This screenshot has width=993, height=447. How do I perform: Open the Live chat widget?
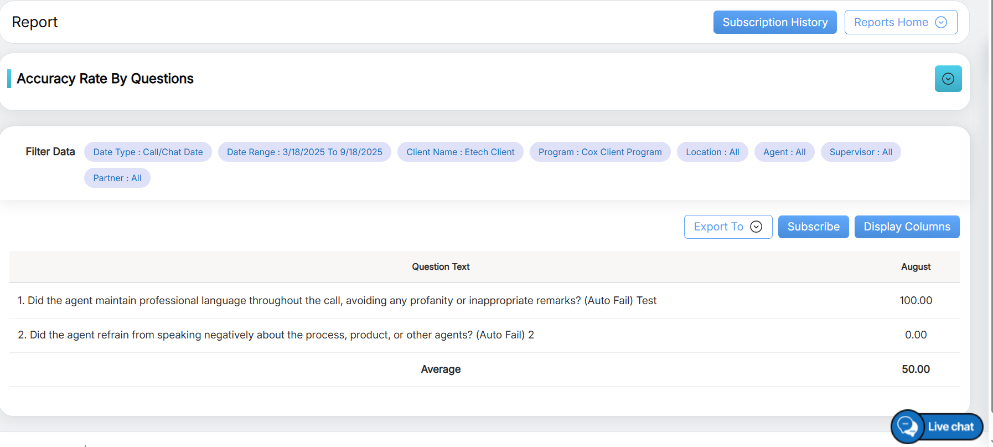937,427
